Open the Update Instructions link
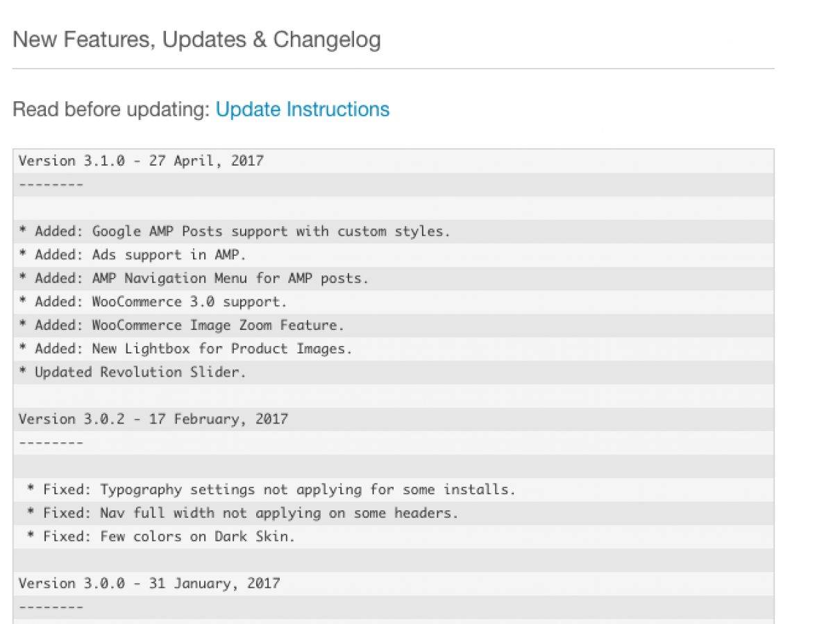Image resolution: width=833 pixels, height=624 pixels. [303, 110]
